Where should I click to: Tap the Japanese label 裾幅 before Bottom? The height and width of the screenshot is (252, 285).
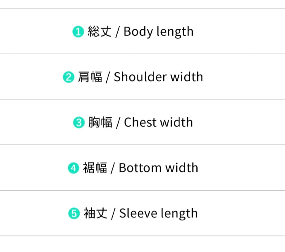(95, 168)
